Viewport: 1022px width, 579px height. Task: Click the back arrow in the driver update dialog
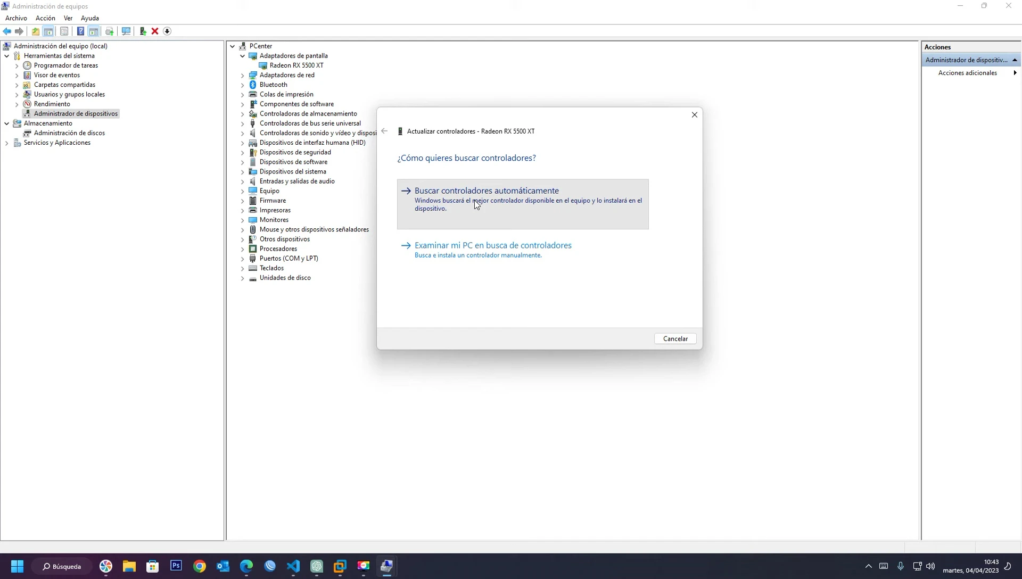[384, 131]
